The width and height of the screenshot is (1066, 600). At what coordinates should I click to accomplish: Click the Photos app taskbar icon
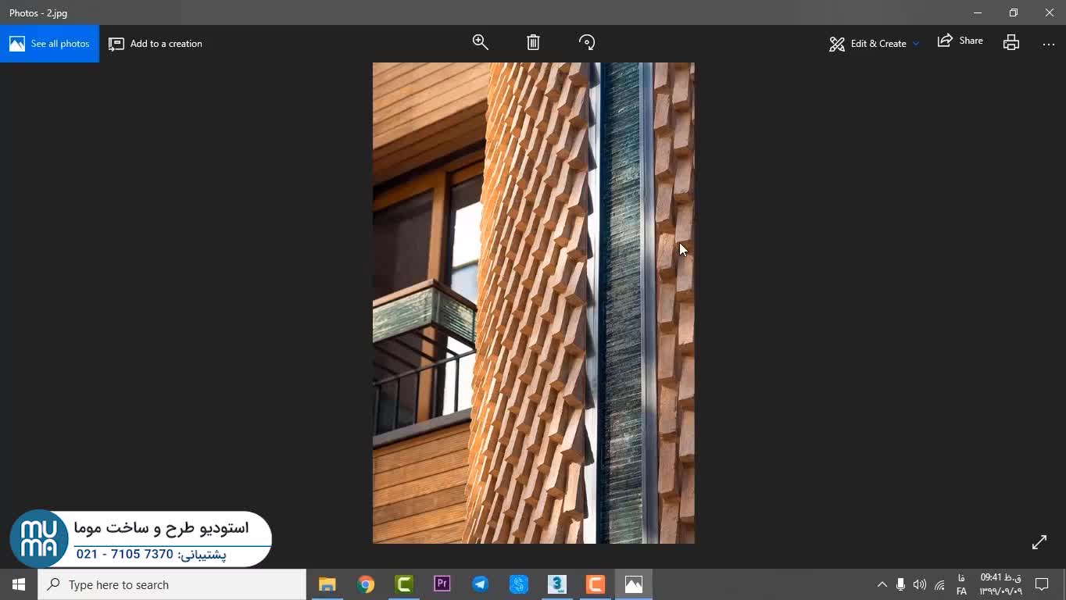tap(634, 584)
